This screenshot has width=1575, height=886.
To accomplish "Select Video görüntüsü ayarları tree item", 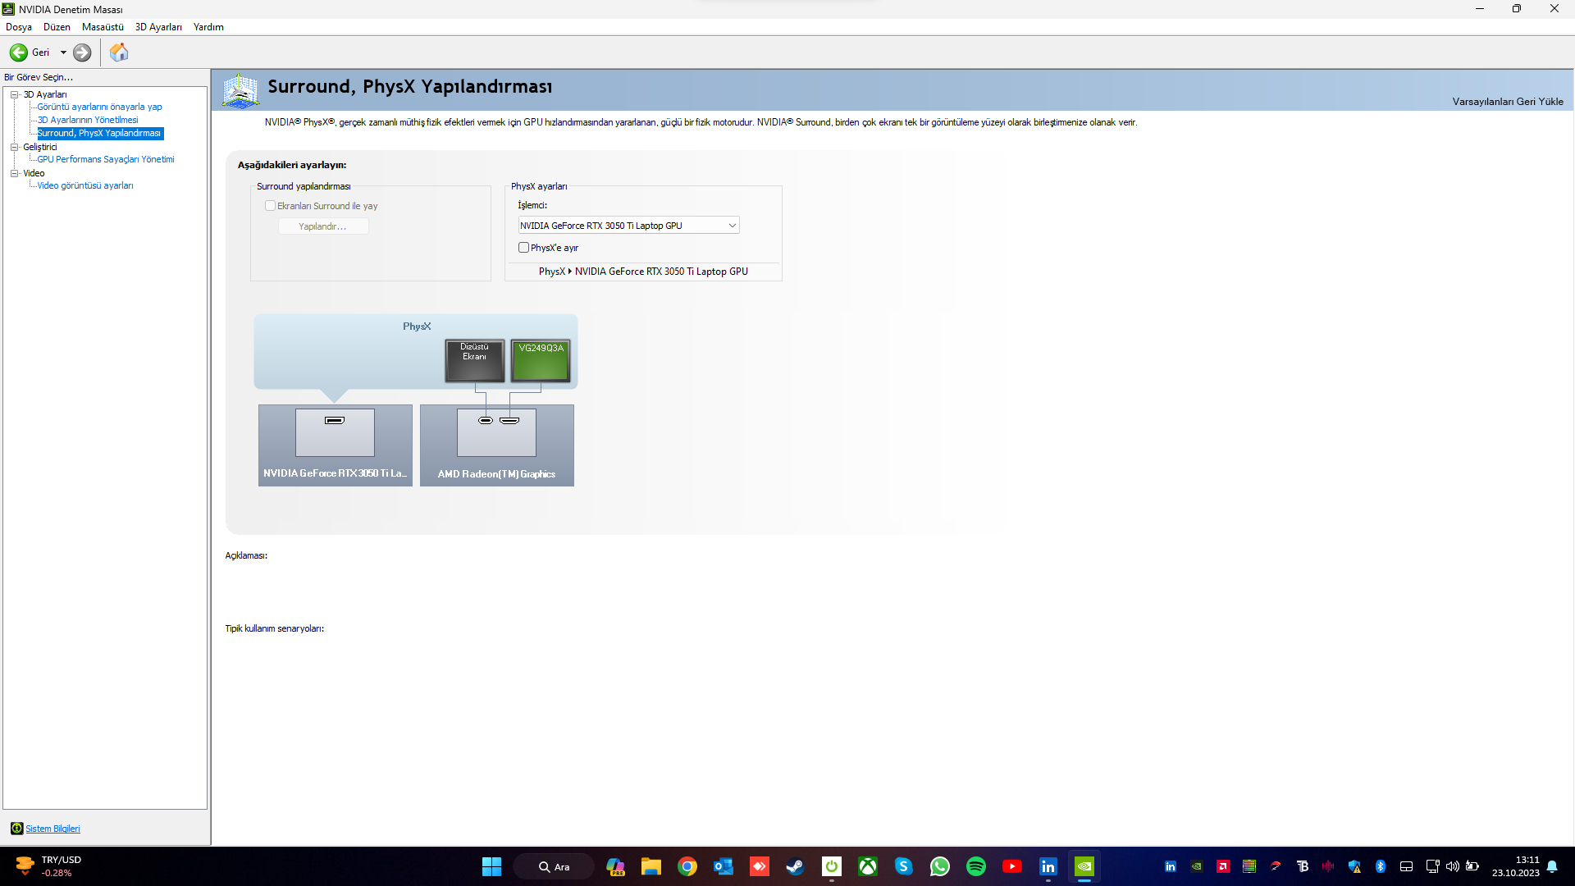I will (85, 185).
